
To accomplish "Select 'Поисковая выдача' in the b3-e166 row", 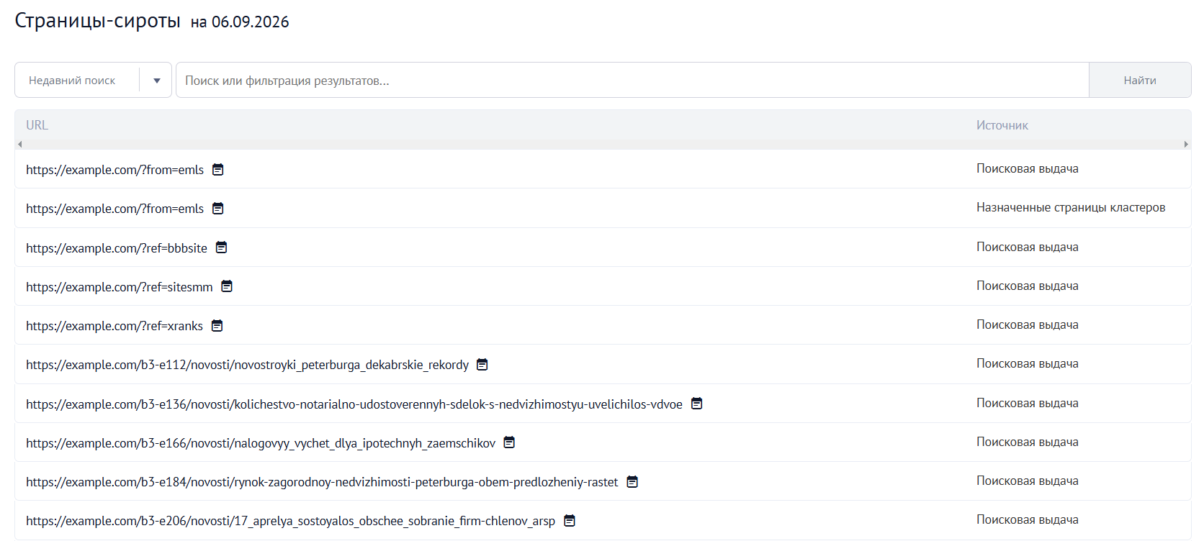I will click(1028, 442).
